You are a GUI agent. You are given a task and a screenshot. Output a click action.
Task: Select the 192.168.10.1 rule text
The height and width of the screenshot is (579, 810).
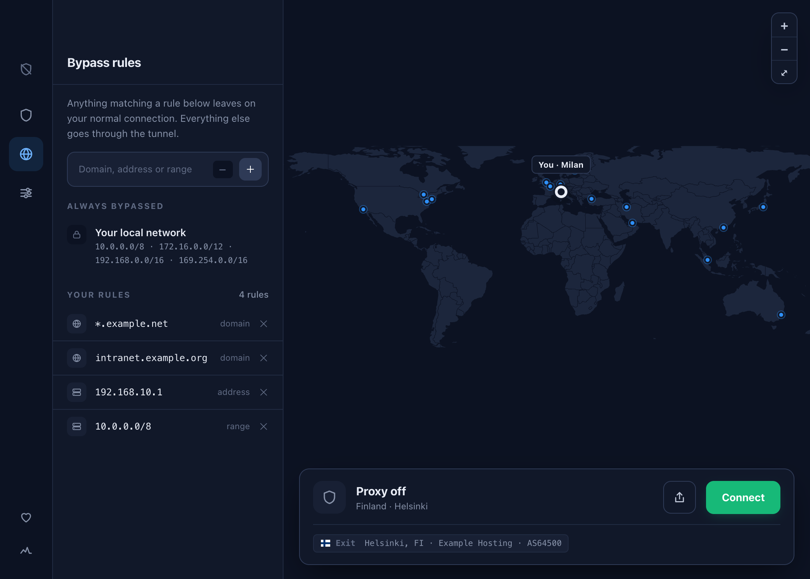(x=129, y=392)
